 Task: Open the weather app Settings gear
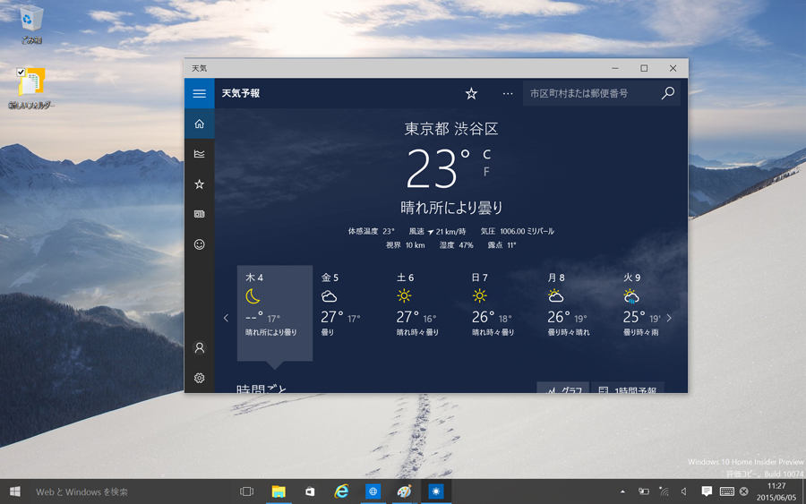pos(200,378)
